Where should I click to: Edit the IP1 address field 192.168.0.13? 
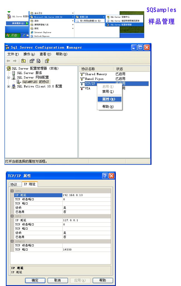pyautogui.click(x=87, y=195)
